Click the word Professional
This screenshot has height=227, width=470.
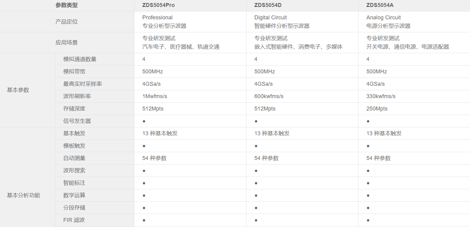click(x=157, y=18)
